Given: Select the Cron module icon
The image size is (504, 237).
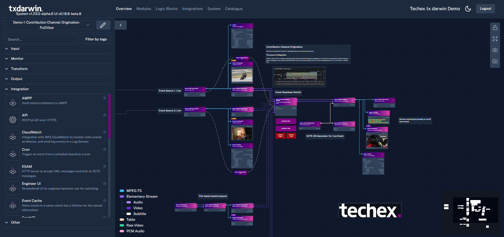Looking at the screenshot, I should (13, 154).
